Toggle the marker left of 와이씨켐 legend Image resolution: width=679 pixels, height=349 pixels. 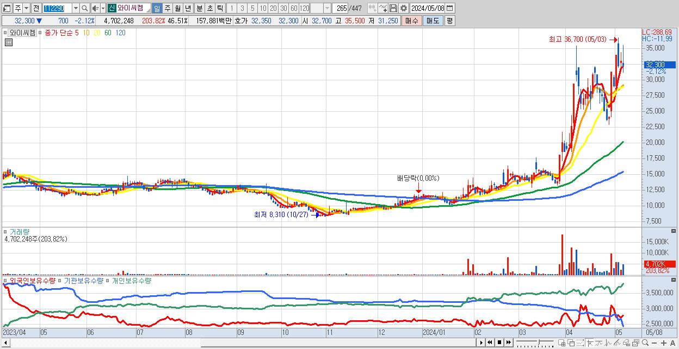(x=5, y=33)
